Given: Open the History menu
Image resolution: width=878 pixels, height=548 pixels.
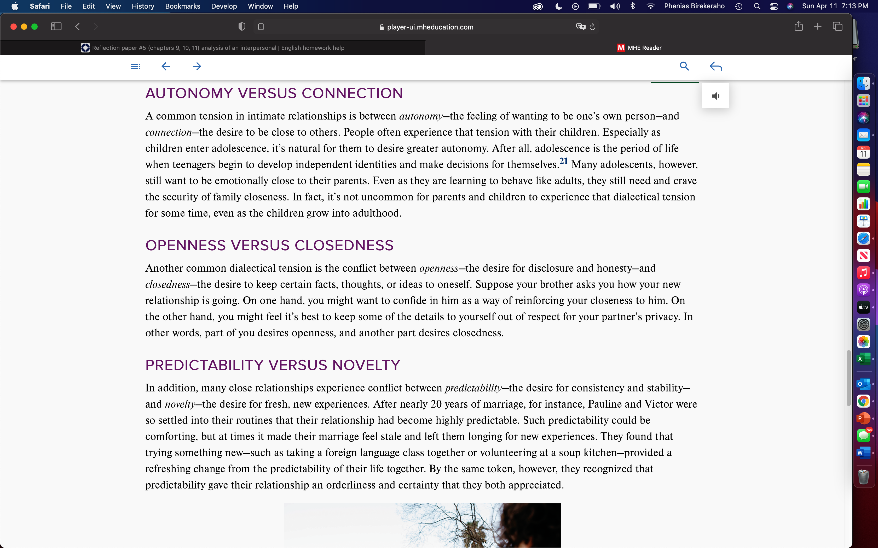Looking at the screenshot, I should pyautogui.click(x=143, y=6).
